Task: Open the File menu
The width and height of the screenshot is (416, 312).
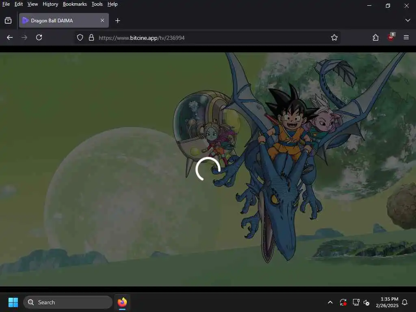Action: click(6, 4)
